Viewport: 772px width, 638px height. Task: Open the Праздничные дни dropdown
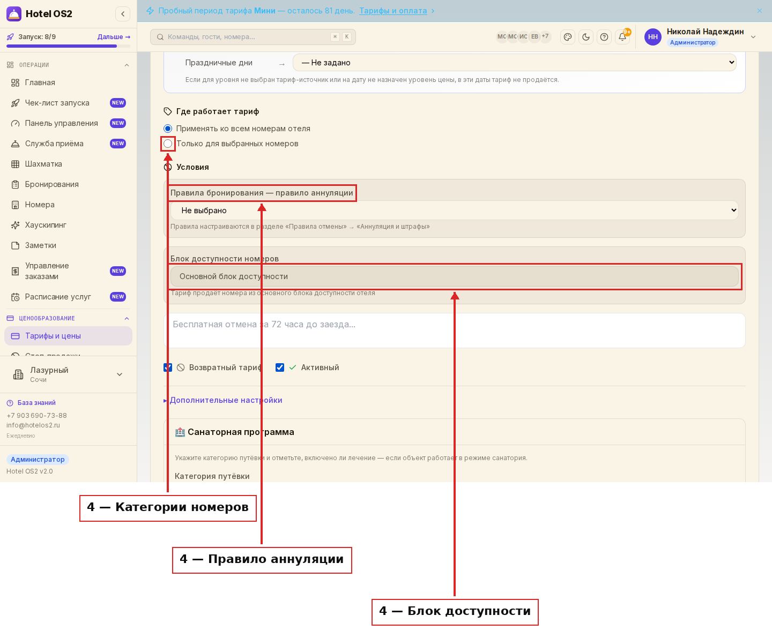click(515, 63)
